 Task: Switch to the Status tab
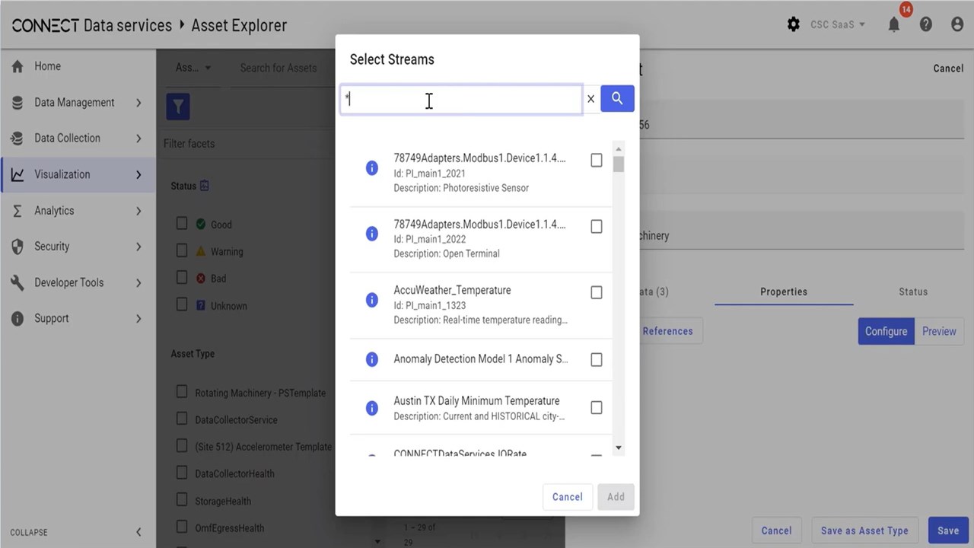[912, 292]
